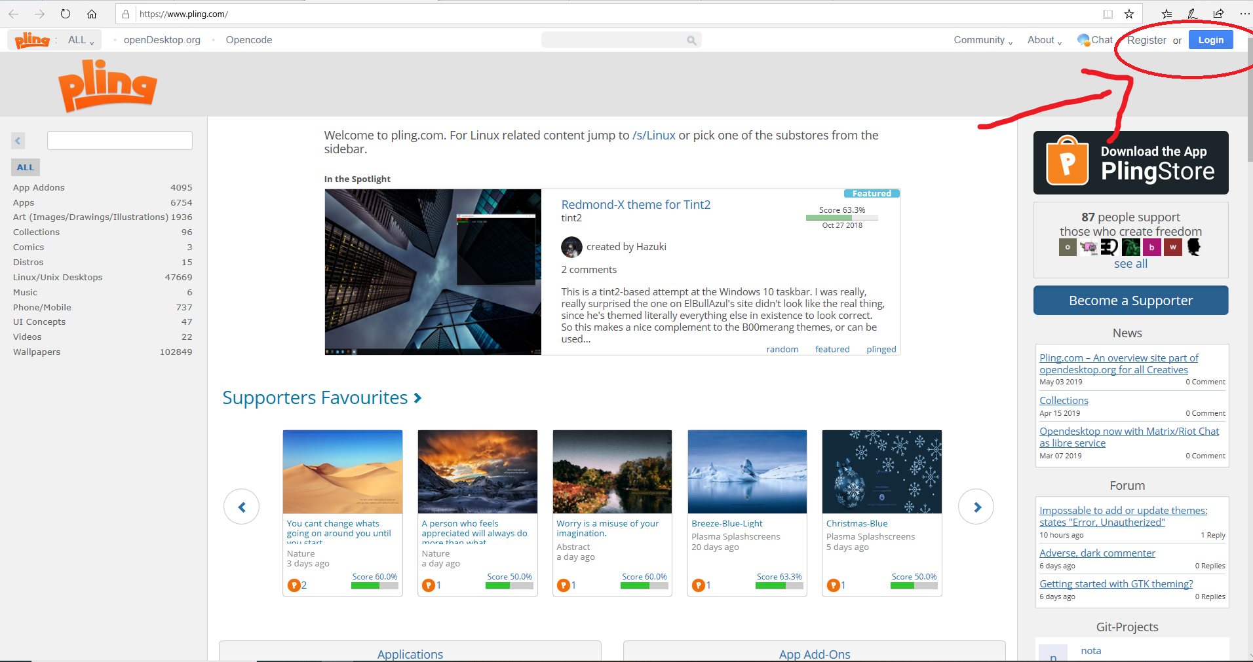The image size is (1253, 662).
Task: Click the Become a Supporter button
Action: point(1130,301)
